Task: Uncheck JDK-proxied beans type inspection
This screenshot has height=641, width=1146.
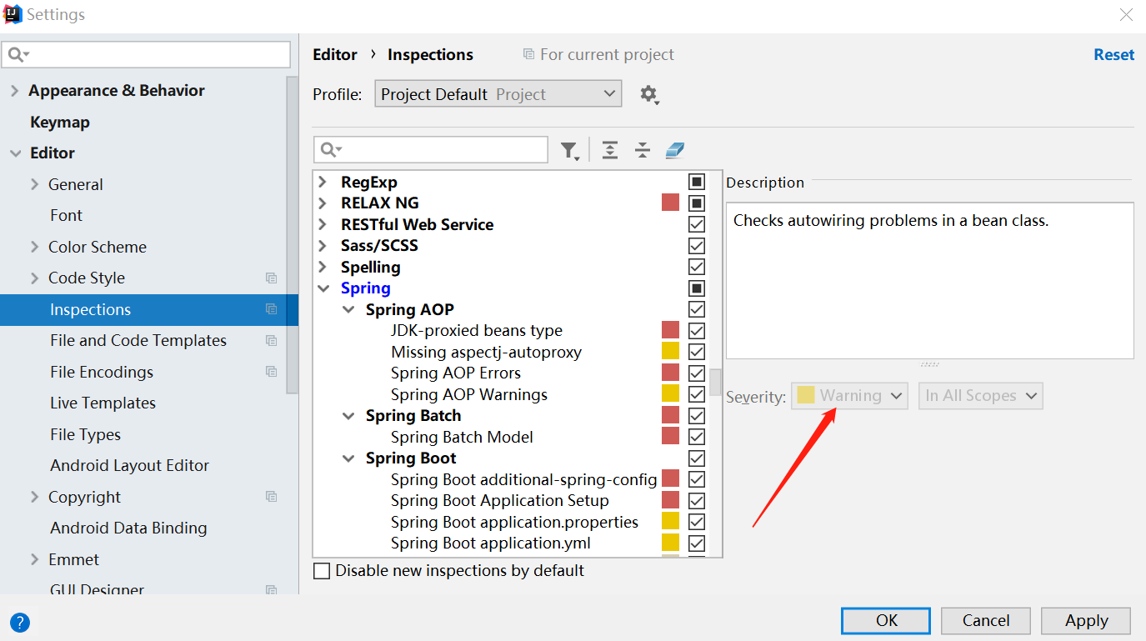Action: [697, 330]
